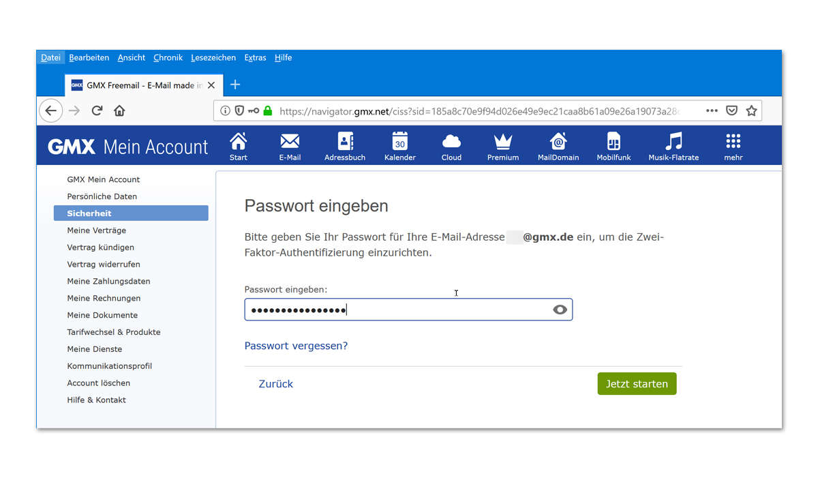
Task: Reload the page with refresh icon
Action: 97,110
